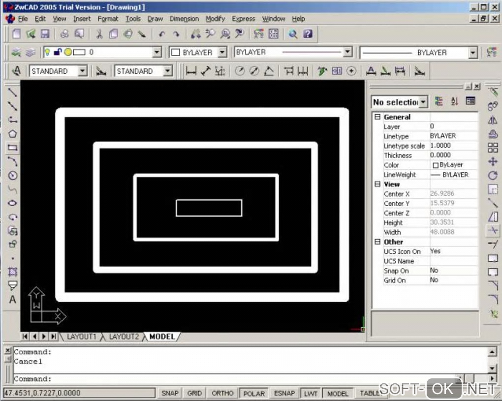Collapse the View properties section
The width and height of the screenshot is (502, 401).
tap(377, 184)
